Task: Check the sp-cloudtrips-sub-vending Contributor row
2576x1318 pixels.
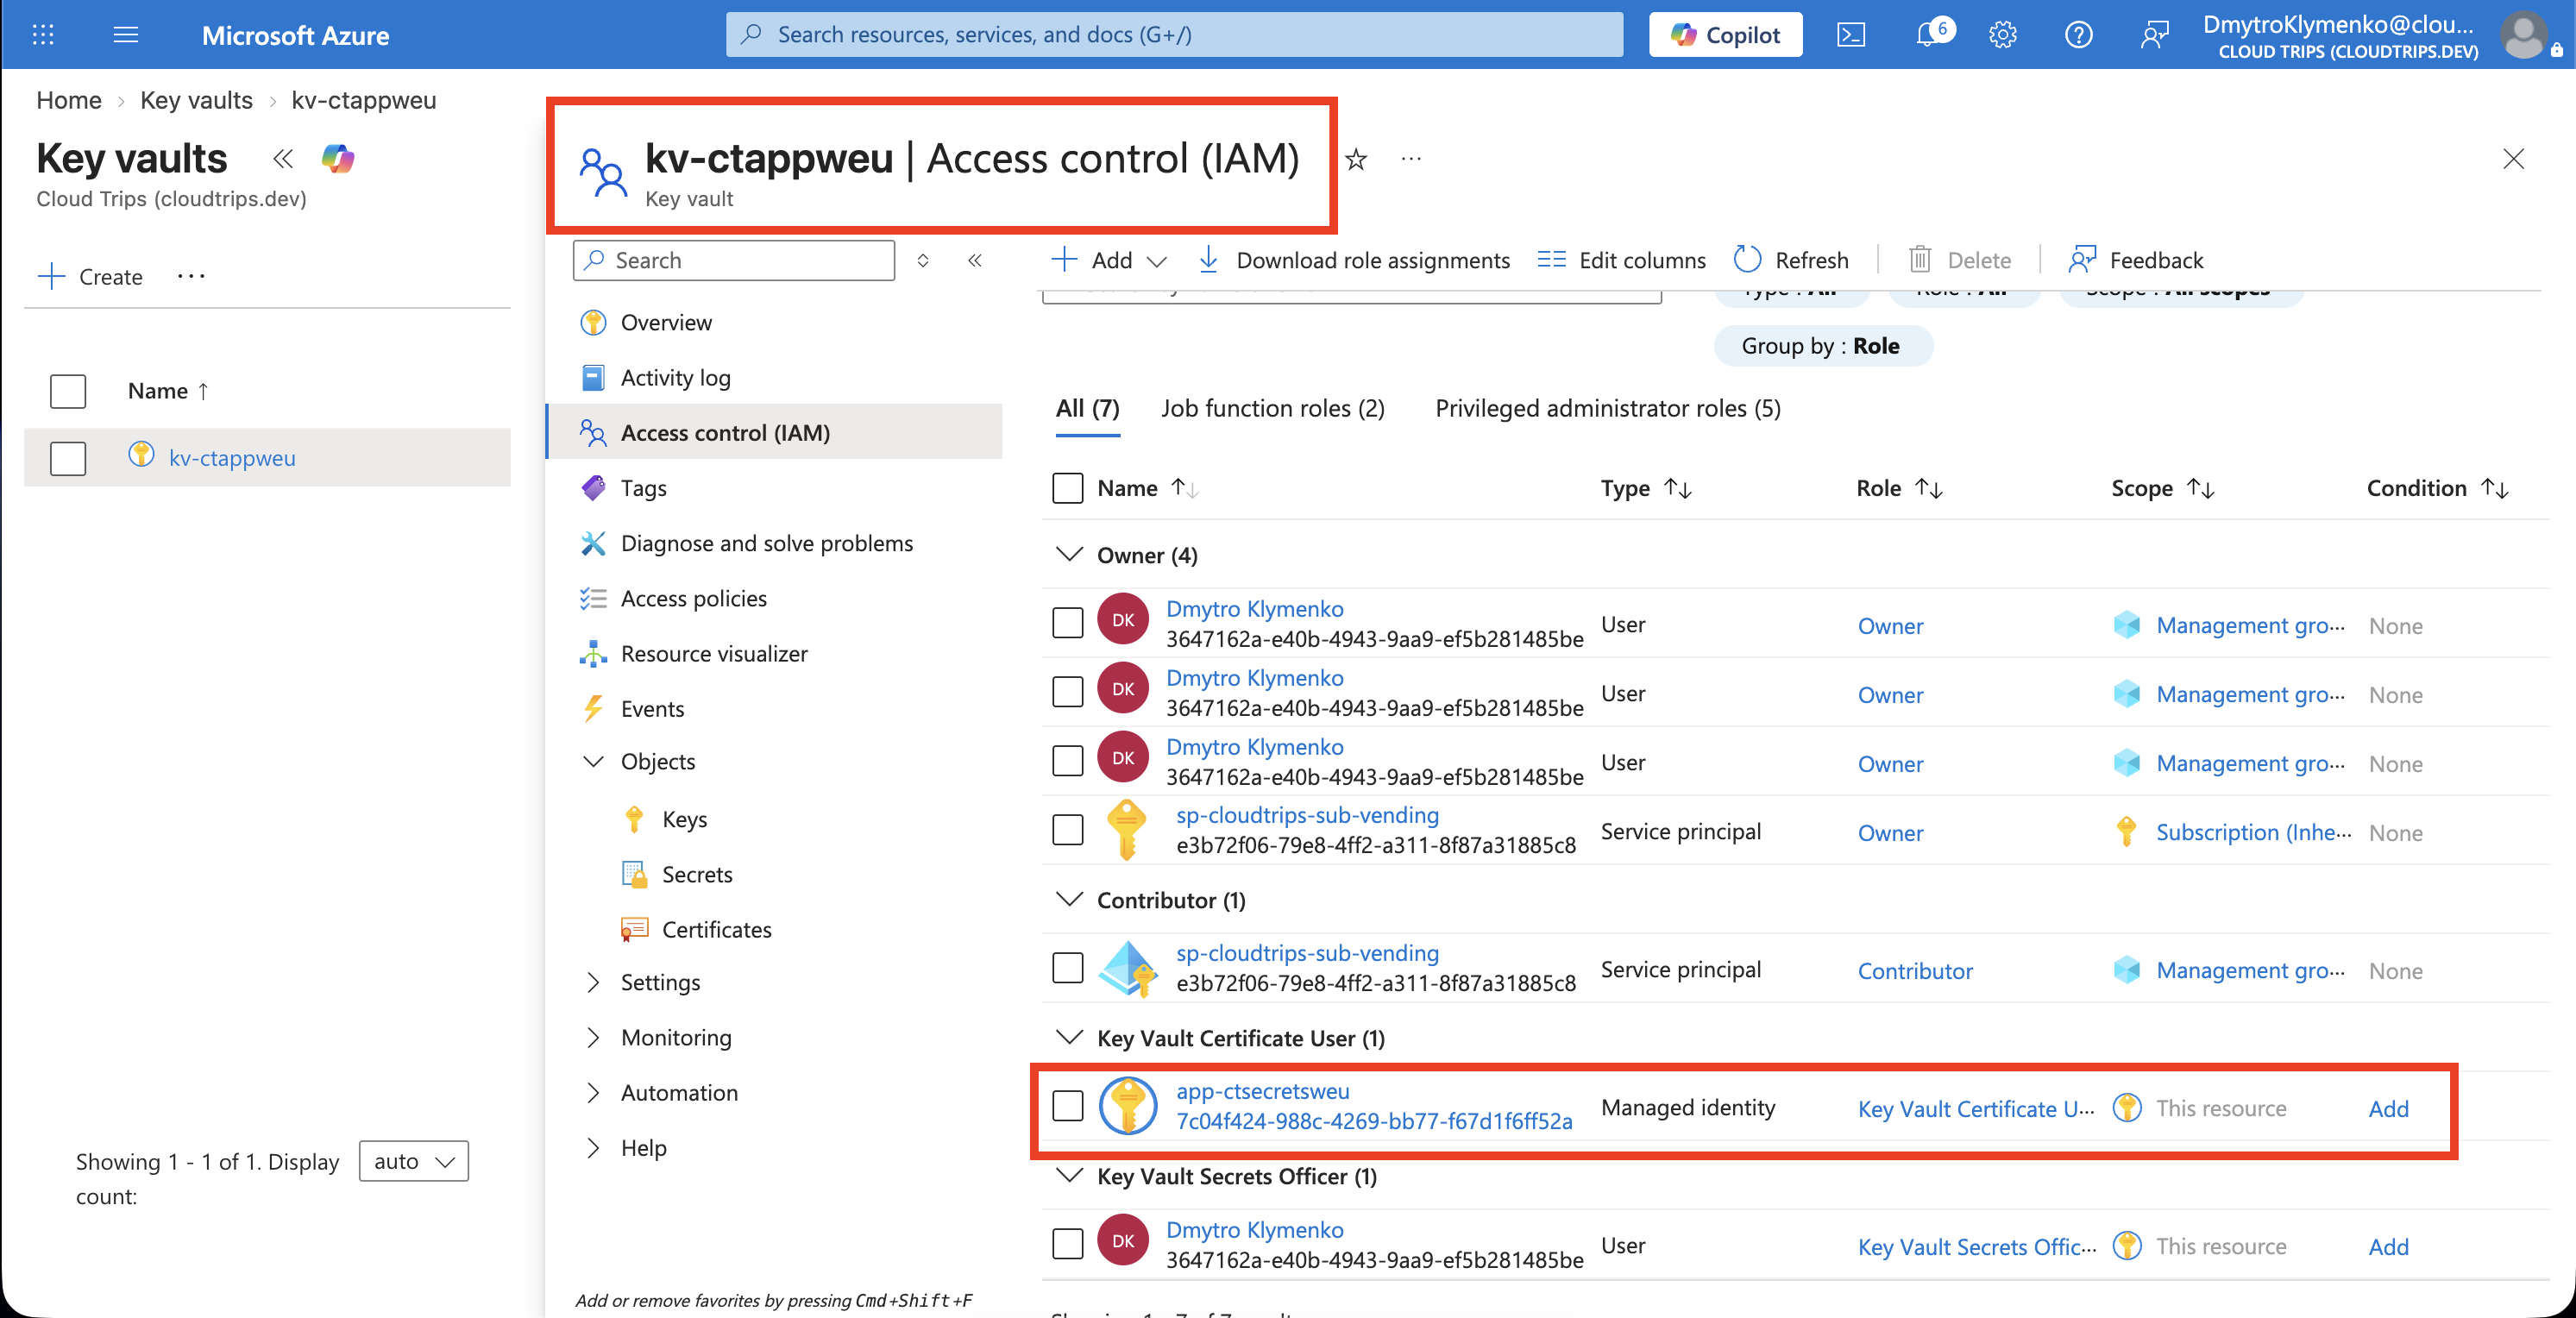Action: click(1068, 968)
